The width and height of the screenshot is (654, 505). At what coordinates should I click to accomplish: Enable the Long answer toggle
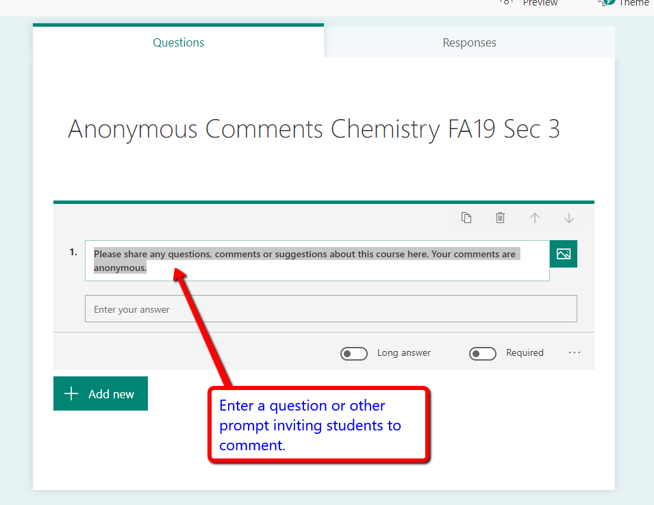tap(354, 353)
